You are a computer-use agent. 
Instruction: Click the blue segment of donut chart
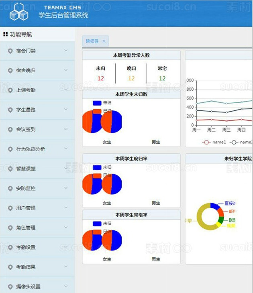(x=214, y=206)
